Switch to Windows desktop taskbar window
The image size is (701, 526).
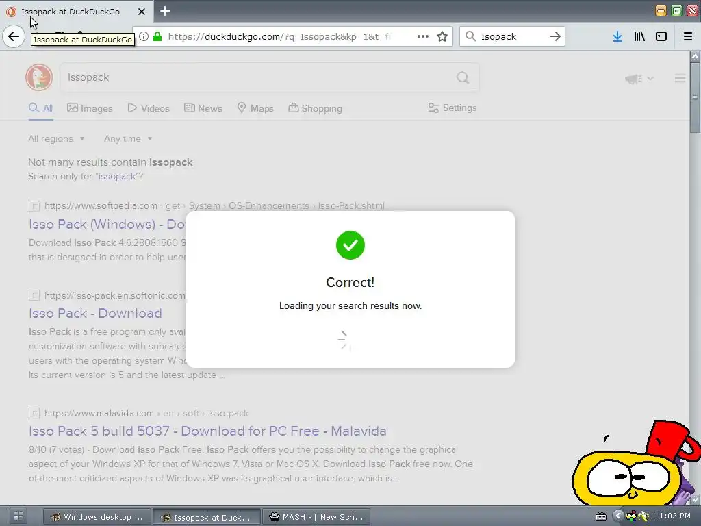coord(97,517)
